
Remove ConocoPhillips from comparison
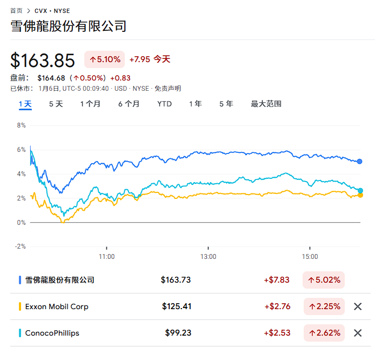357,333
